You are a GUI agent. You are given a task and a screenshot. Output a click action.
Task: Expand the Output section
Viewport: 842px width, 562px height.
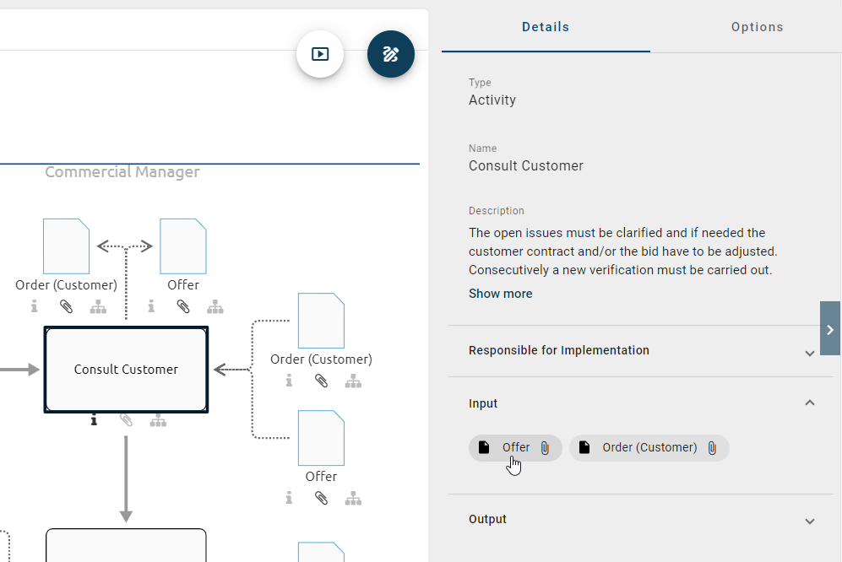tap(809, 520)
